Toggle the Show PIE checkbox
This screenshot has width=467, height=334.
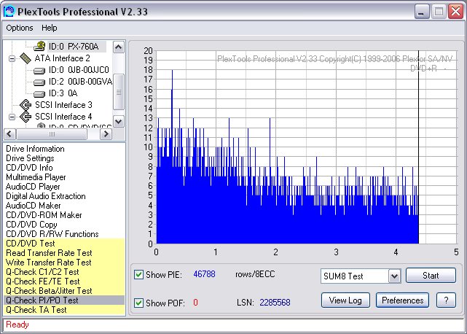coord(138,274)
